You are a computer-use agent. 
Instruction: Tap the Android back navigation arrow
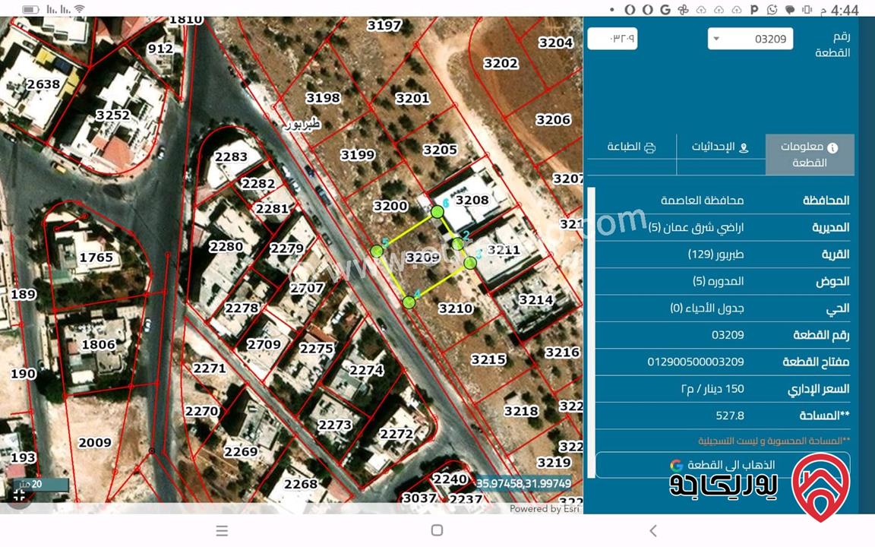[653, 530]
